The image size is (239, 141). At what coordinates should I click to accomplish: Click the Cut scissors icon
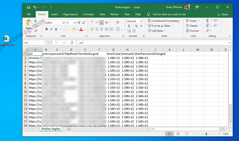pyautogui.click(x=36, y=21)
